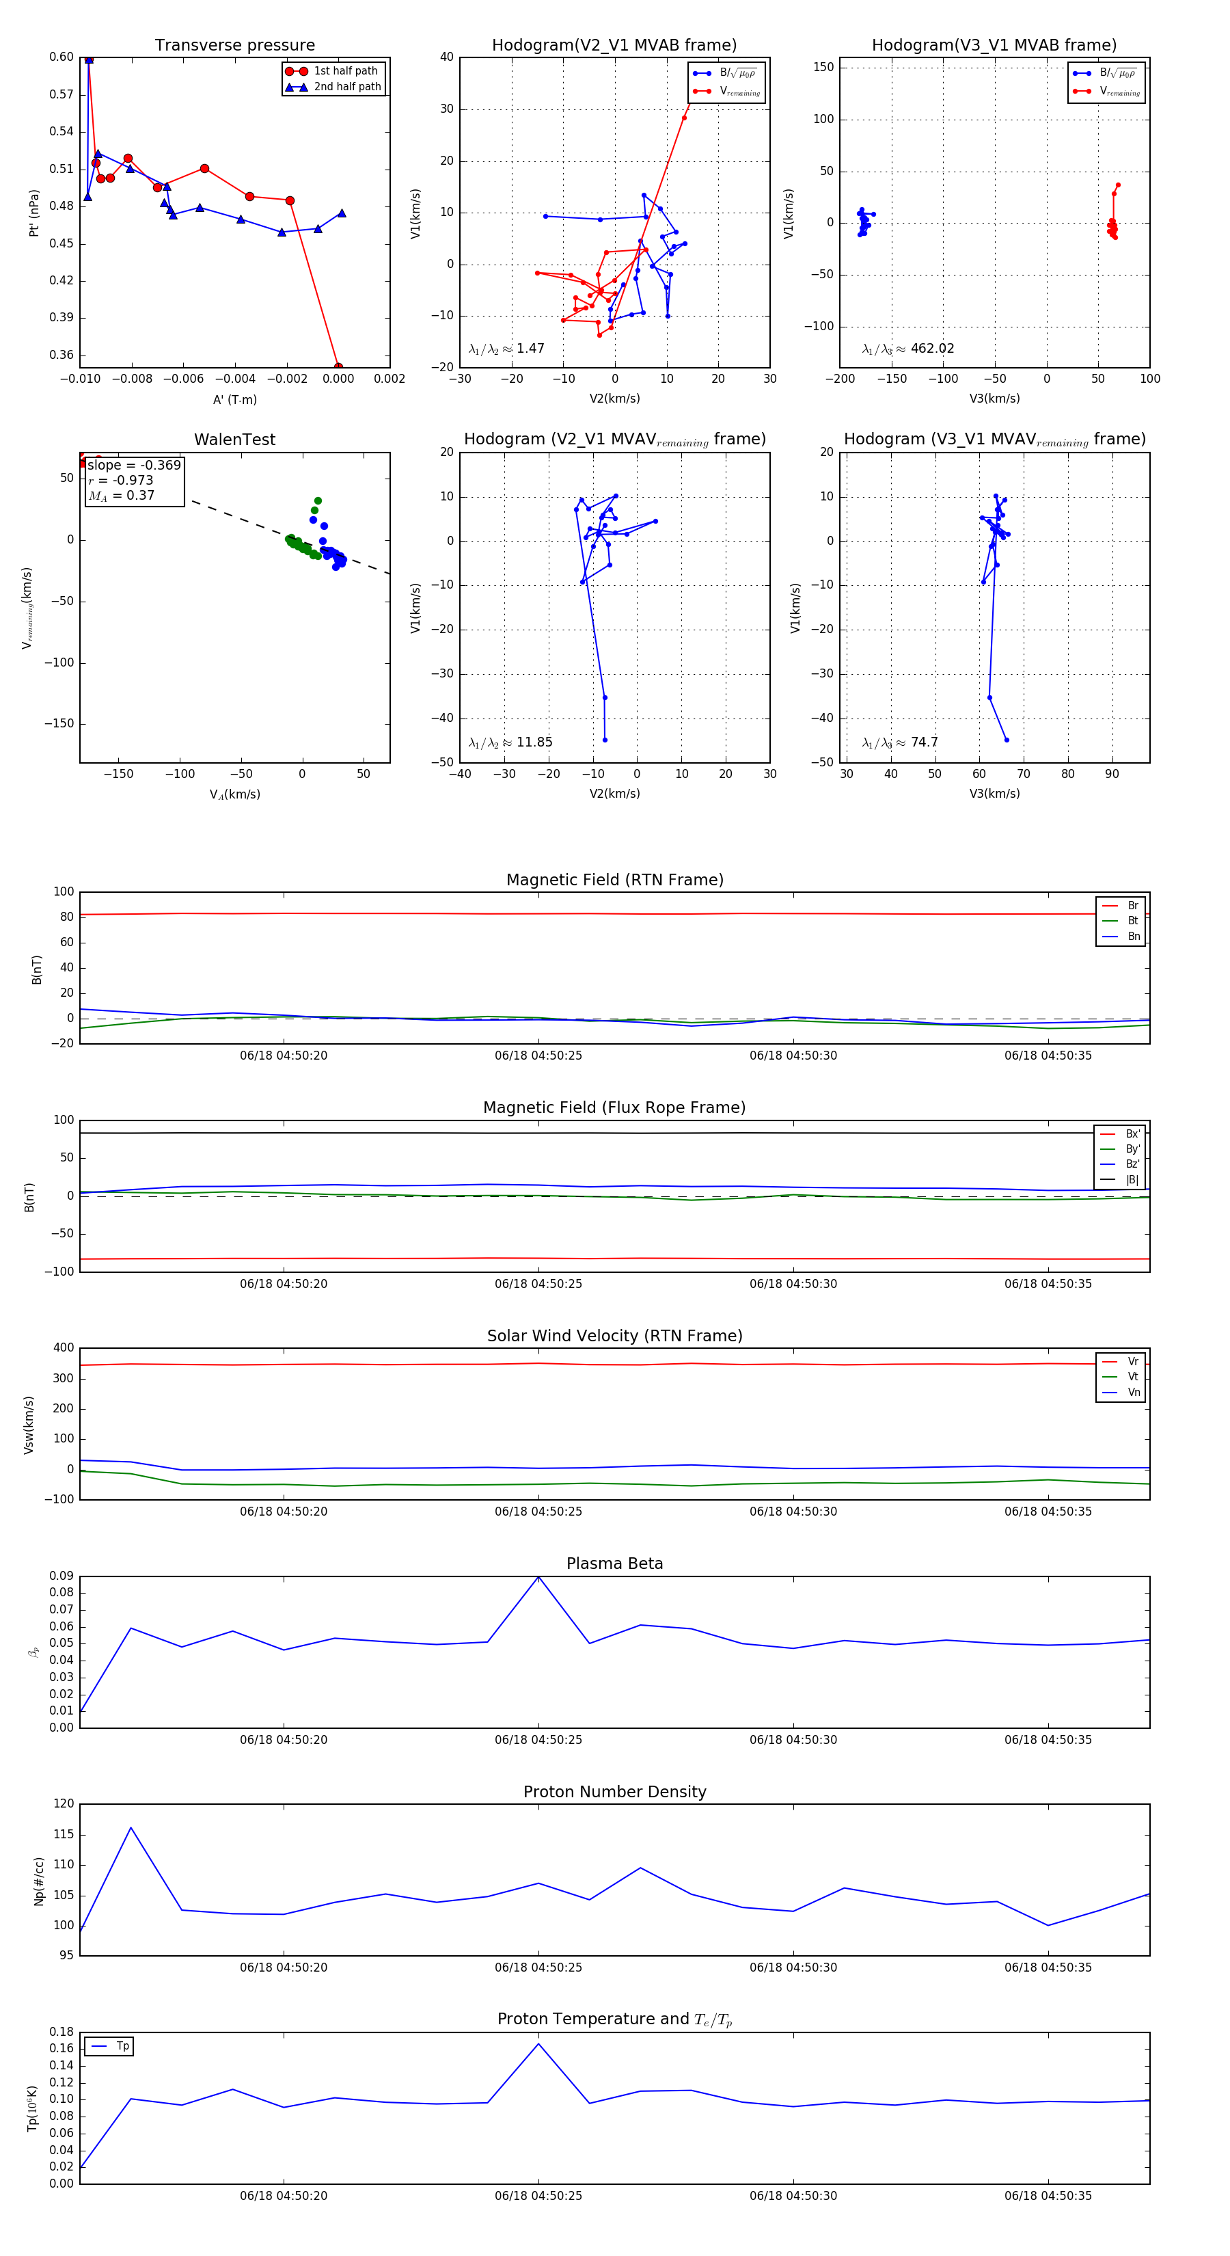
Task: Click the lowest red point in Transverse pressure
Action: coord(338,367)
